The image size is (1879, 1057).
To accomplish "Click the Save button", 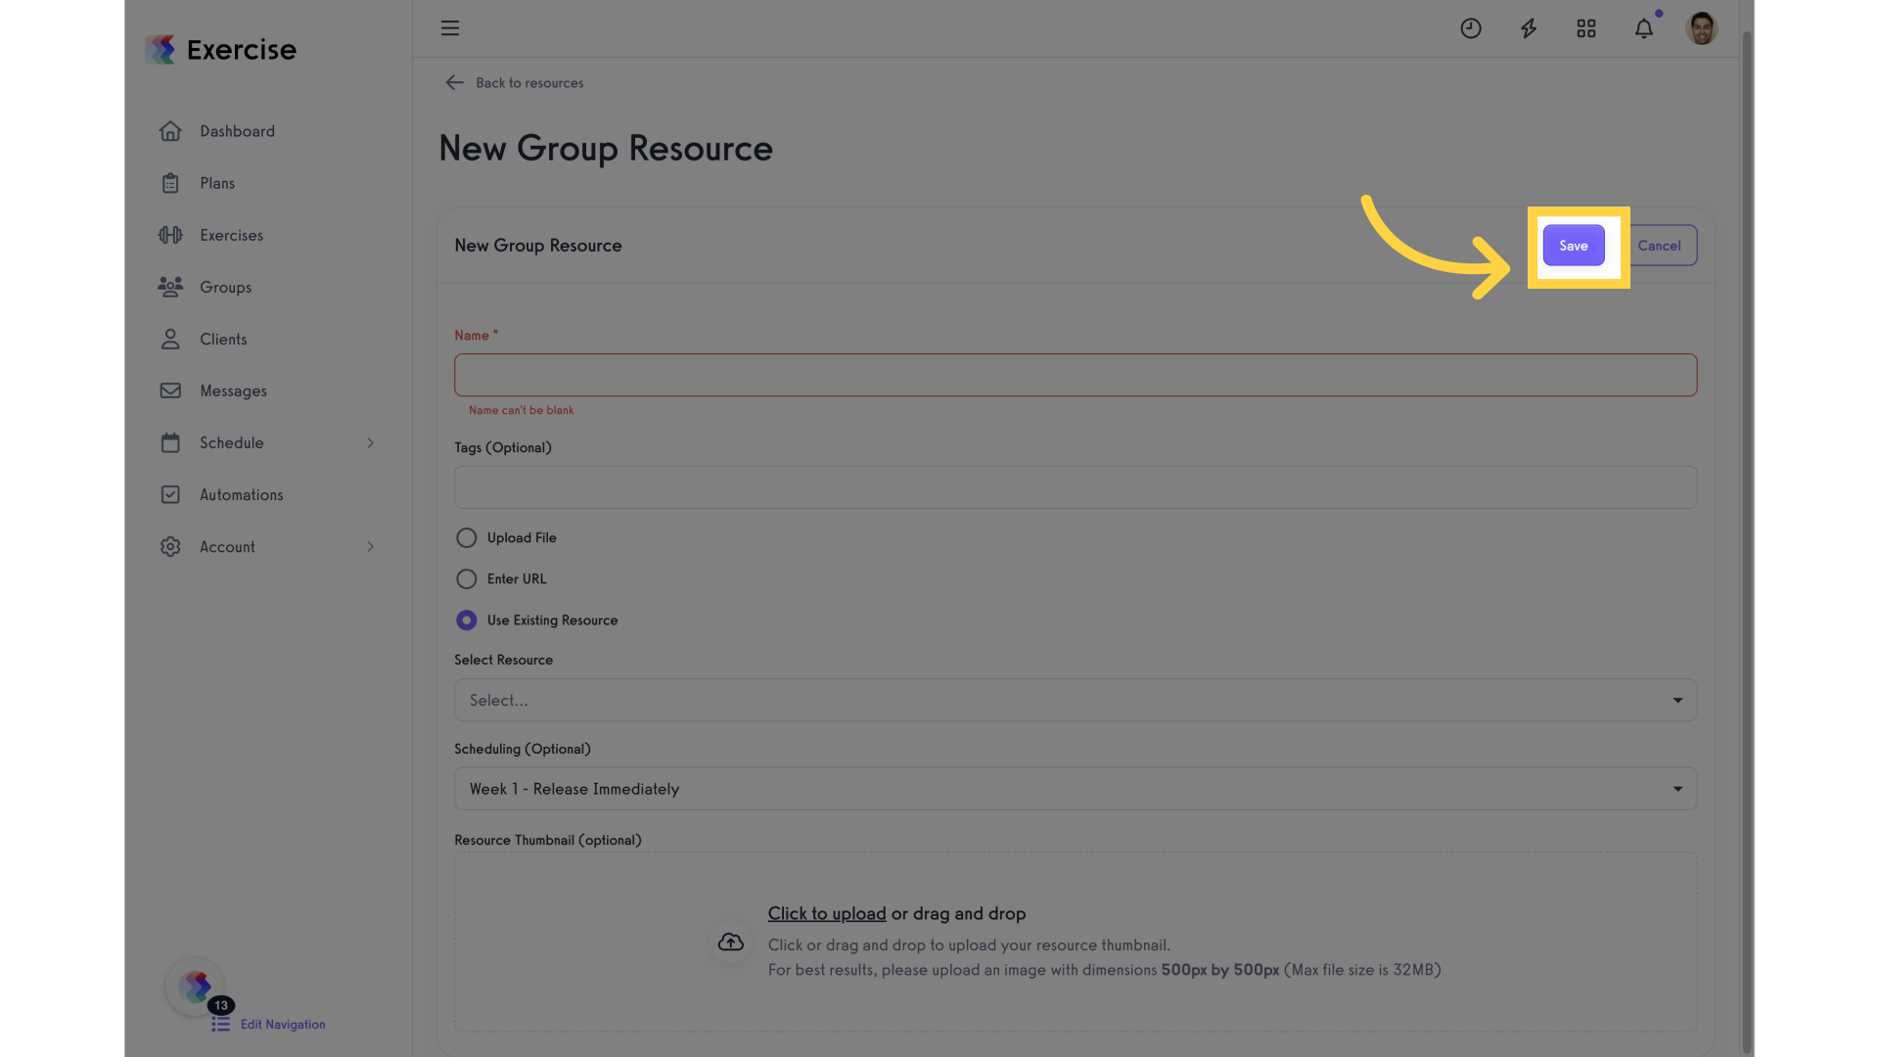I will [1574, 246].
